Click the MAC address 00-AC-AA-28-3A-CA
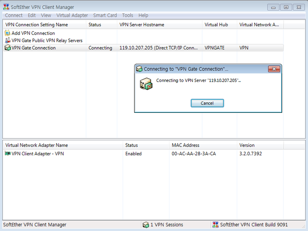The height and width of the screenshot is (231, 308). (x=194, y=154)
